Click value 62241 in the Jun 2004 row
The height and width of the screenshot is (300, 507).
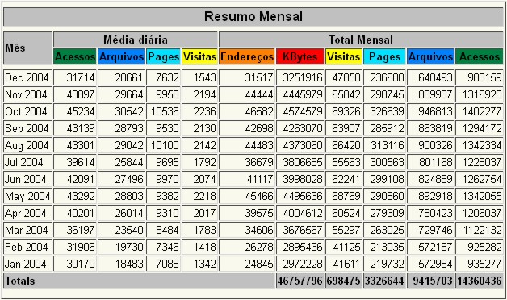coord(346,179)
